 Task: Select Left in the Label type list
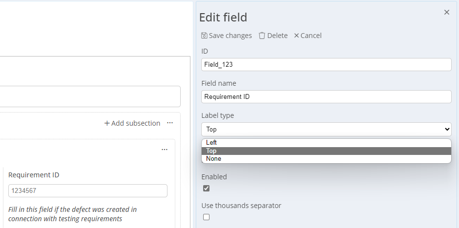point(326,143)
